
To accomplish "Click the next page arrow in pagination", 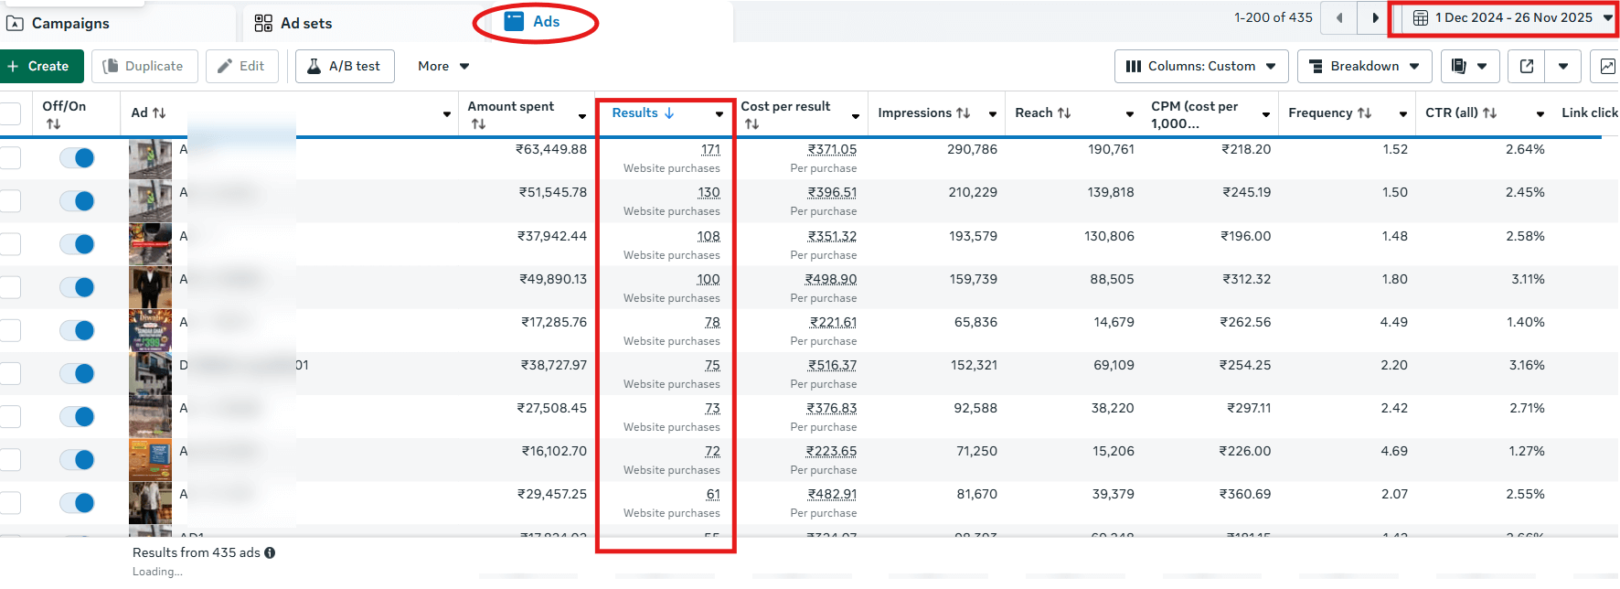I will coord(1374,18).
